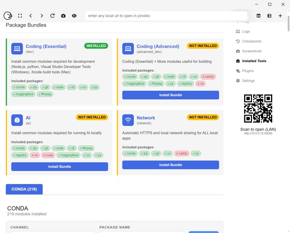Open Screenshots in the sidebar
The width and height of the screenshot is (290, 233).
tap(252, 51)
